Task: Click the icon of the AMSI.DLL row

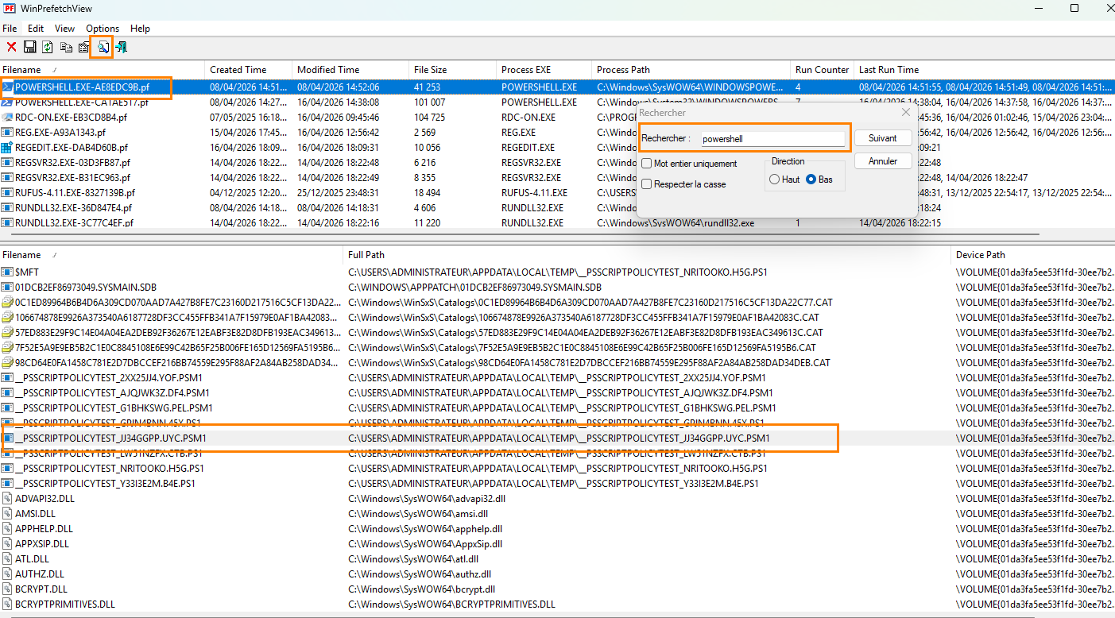Action: click(x=7, y=514)
